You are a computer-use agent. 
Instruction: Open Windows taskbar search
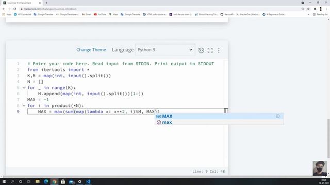[12, 181]
